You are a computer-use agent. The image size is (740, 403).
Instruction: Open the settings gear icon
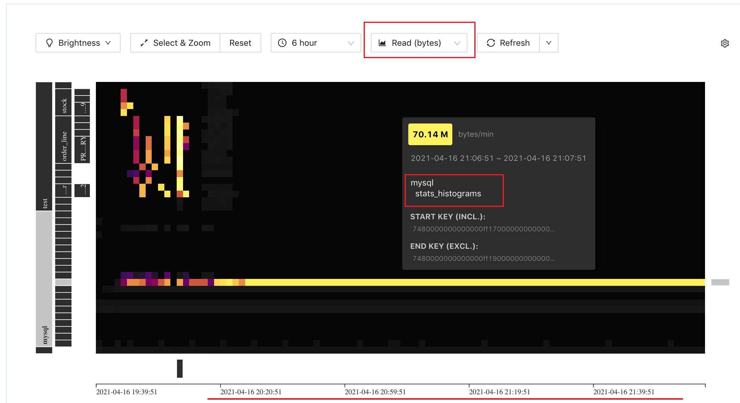pos(725,43)
